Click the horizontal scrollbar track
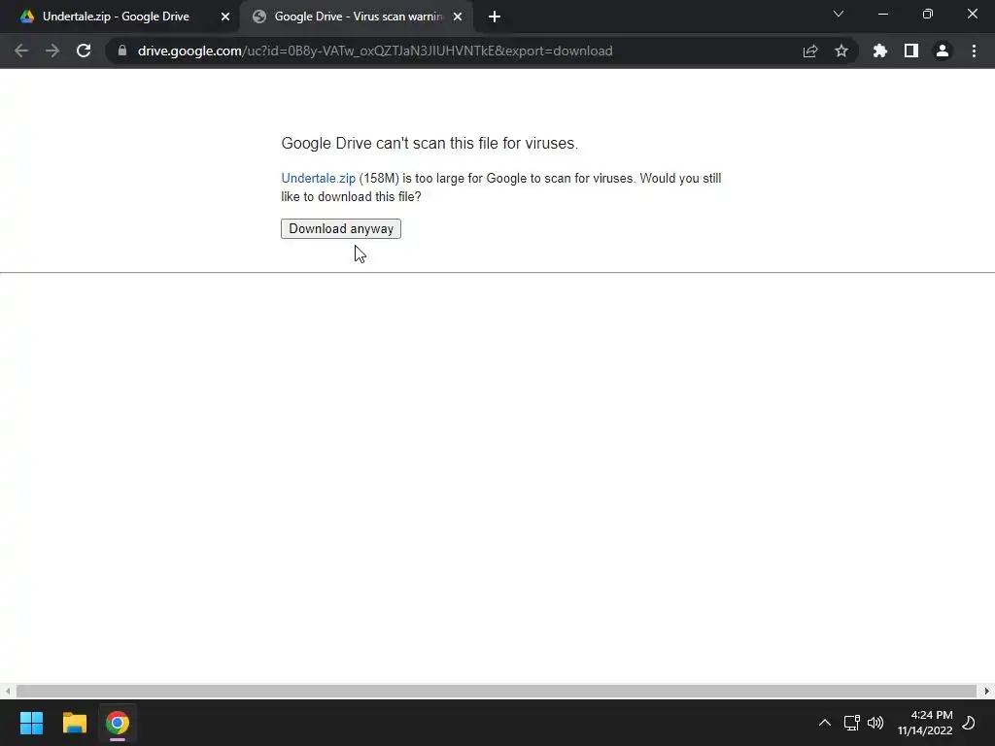Screen dimensions: 995x746 click(497, 691)
